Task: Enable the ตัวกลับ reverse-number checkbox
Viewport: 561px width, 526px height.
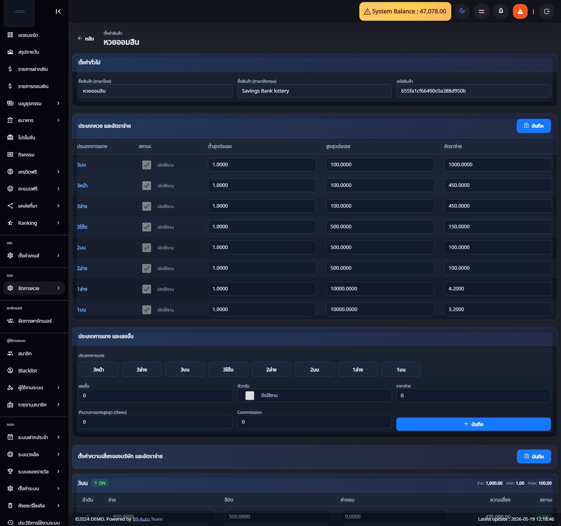Action: 250,396
